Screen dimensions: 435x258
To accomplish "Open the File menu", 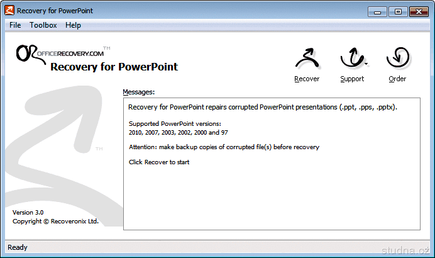I will (x=15, y=25).
